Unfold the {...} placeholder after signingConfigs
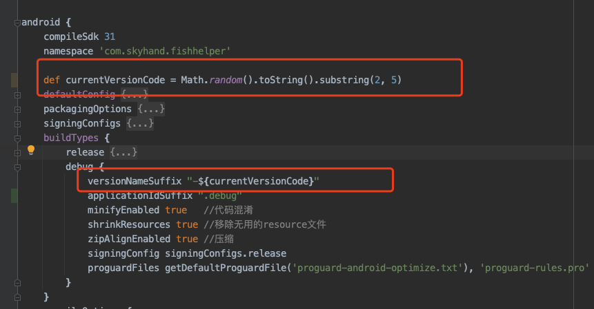The image size is (594, 309). pyautogui.click(x=140, y=123)
